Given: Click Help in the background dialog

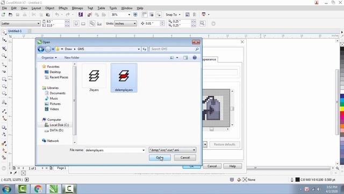Looking at the screenshot, I should [x=233, y=167].
